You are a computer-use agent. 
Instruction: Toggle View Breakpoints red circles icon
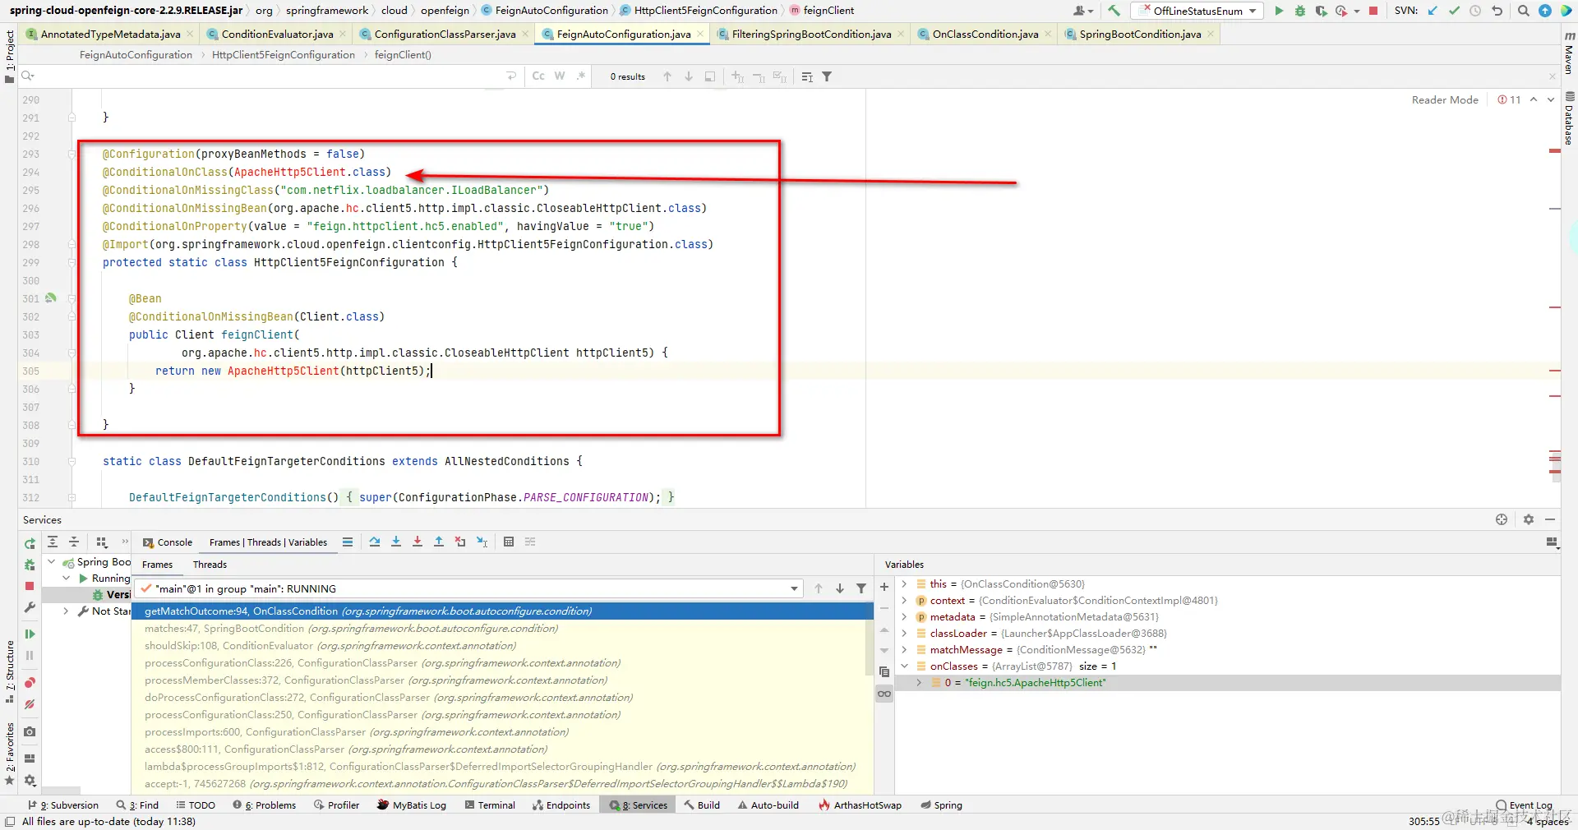click(30, 683)
